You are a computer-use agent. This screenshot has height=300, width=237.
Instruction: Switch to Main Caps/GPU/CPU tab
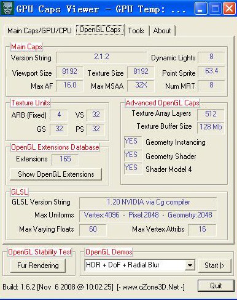pyautogui.click(x=39, y=31)
